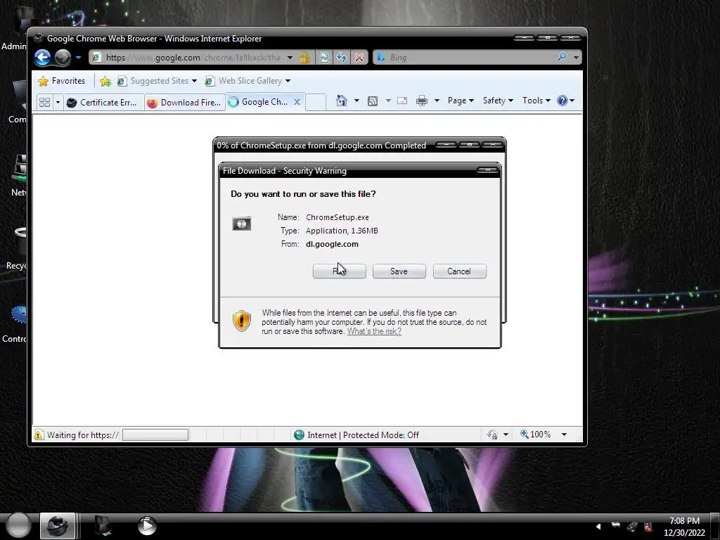Click Internet Explorer taskbar button

[x=58, y=526]
